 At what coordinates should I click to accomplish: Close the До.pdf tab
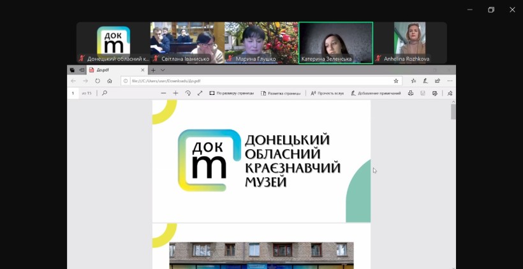pyautogui.click(x=142, y=70)
